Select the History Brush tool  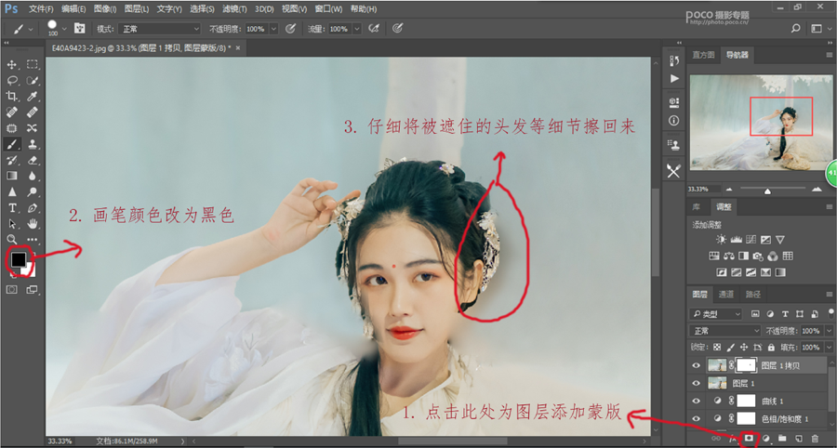[12, 160]
